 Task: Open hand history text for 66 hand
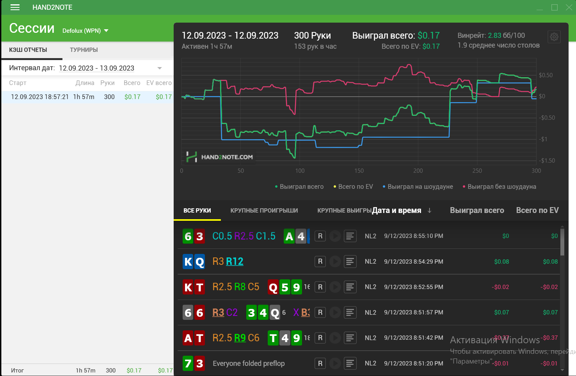click(x=350, y=312)
